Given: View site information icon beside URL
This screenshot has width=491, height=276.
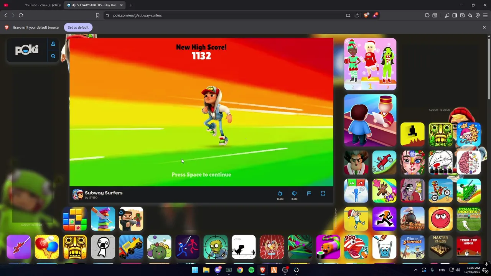Looking at the screenshot, I should pos(107,15).
